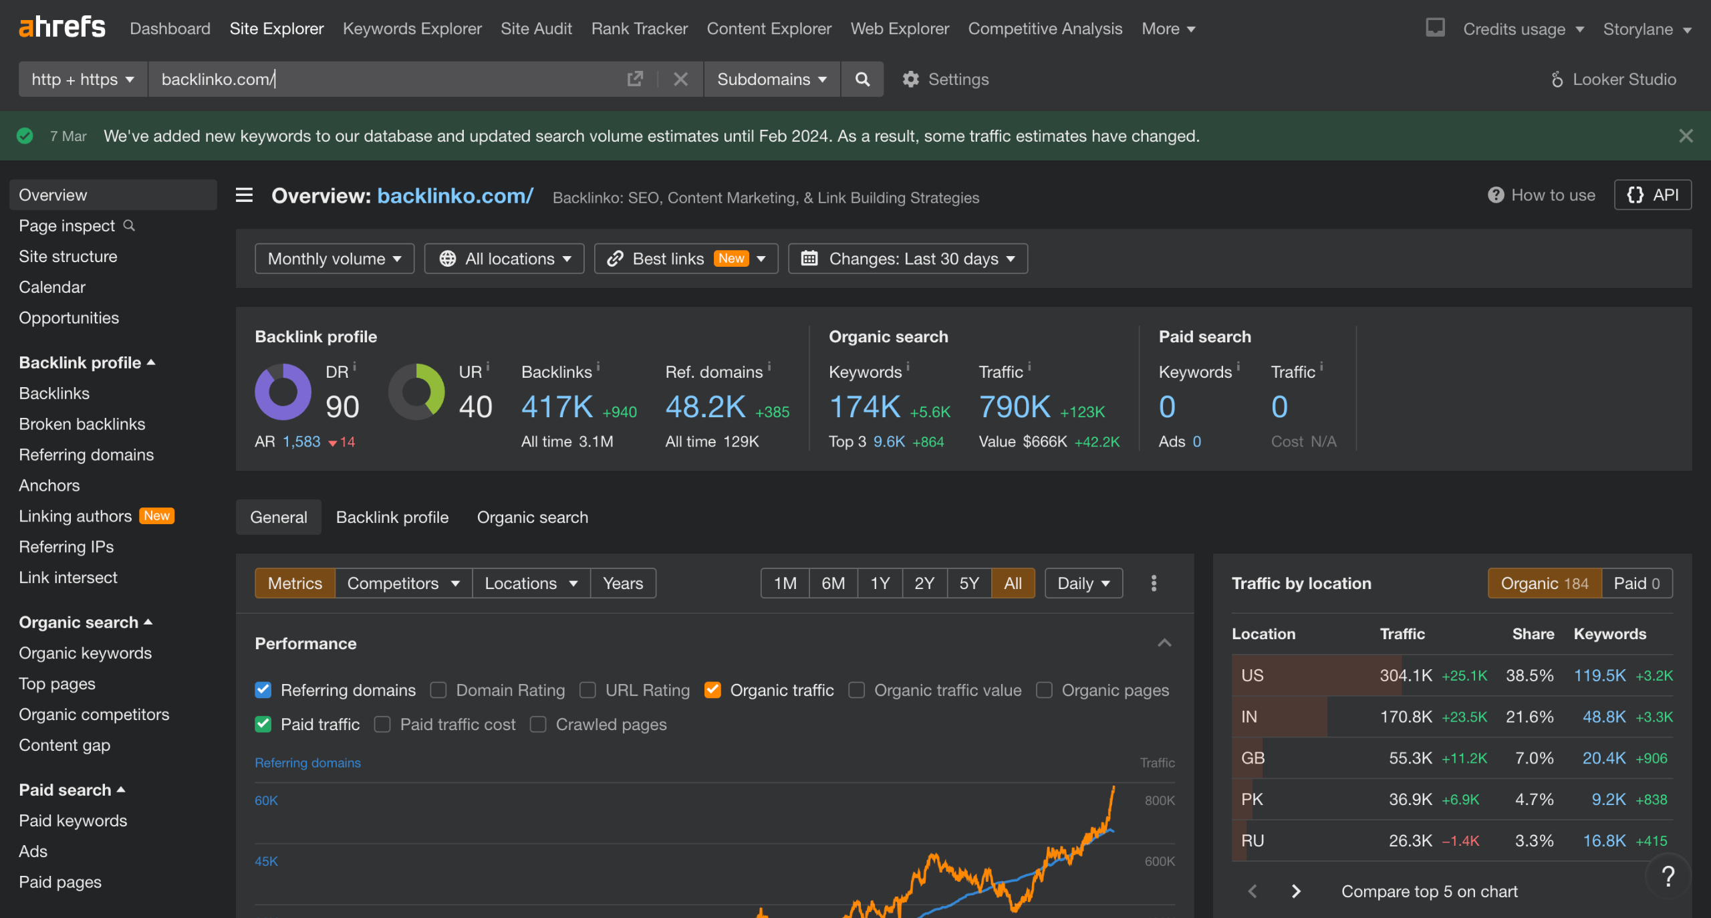
Task: Toggle the hamburger sidebar menu icon
Action: 245,195
